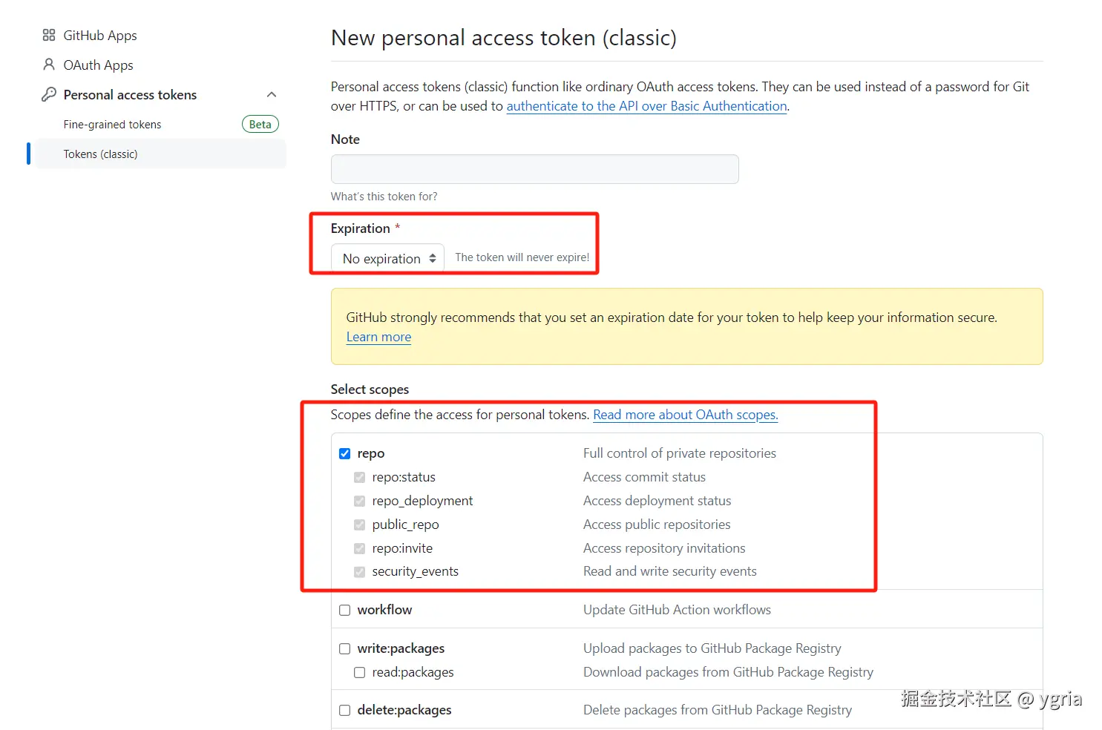Focus the Note text field
The image size is (1102, 730).
point(534,169)
